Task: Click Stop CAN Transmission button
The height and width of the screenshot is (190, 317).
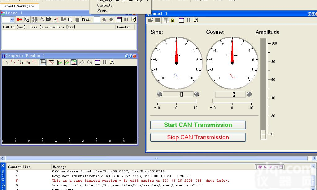Action: pyautogui.click(x=198, y=137)
